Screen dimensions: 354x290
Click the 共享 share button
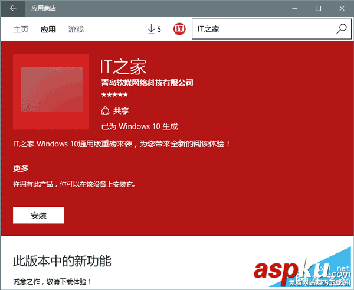coord(115,111)
